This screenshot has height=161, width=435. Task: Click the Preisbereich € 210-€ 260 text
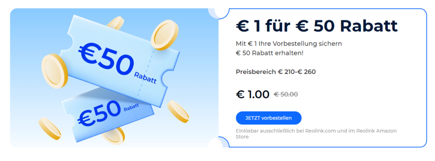276,72
